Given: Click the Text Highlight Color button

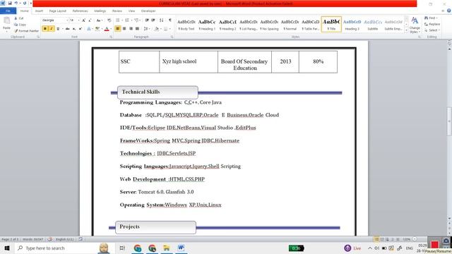Looking at the screenshot, I should (97, 29).
